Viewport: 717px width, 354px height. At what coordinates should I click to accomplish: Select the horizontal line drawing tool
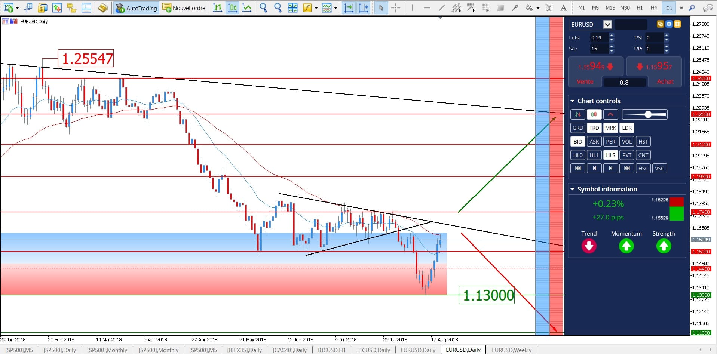pos(427,8)
